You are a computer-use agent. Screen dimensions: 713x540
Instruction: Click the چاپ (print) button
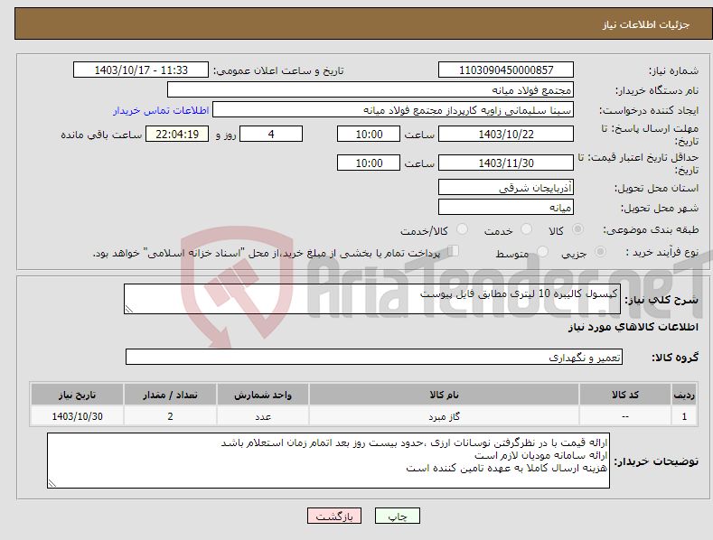pyautogui.click(x=397, y=516)
